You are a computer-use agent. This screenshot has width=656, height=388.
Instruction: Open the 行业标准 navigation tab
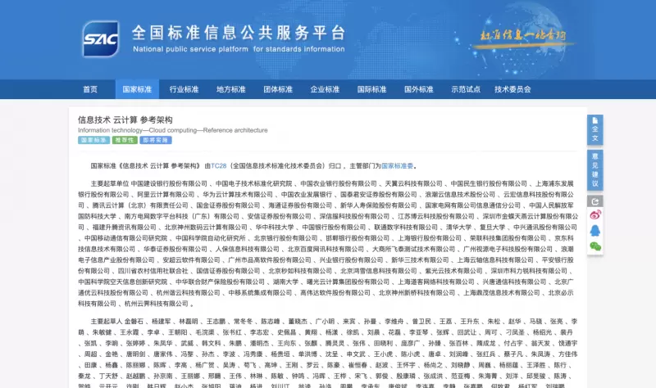184,89
